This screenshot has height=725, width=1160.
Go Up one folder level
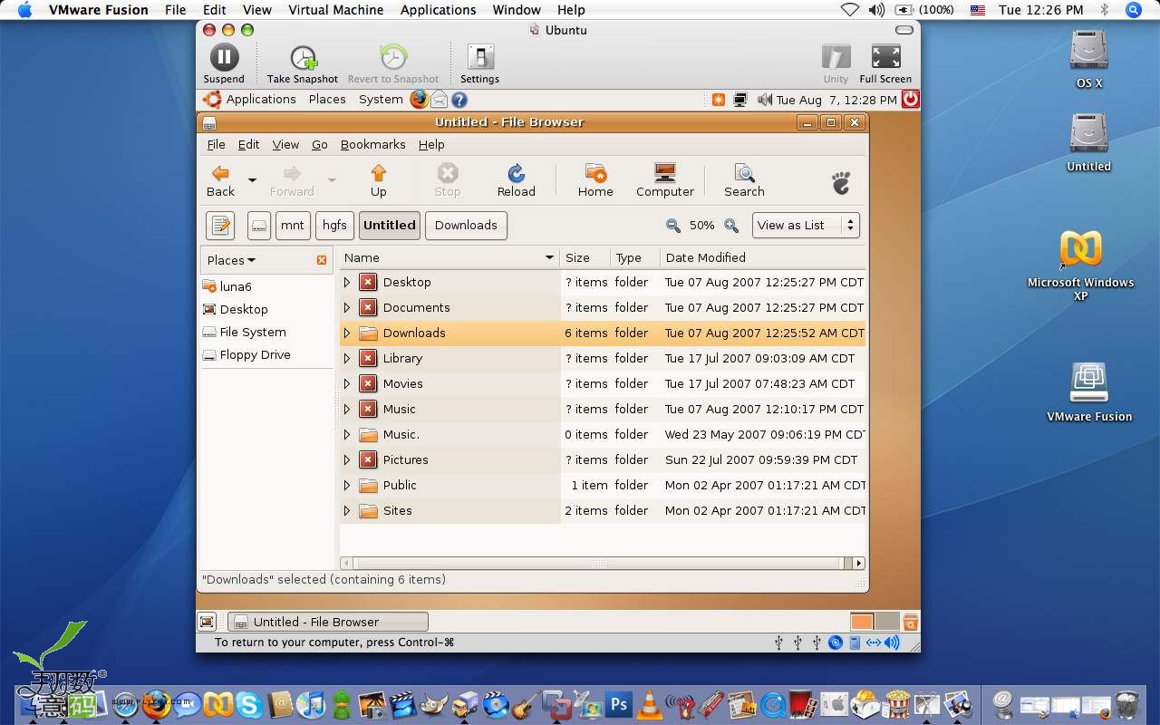tap(379, 180)
